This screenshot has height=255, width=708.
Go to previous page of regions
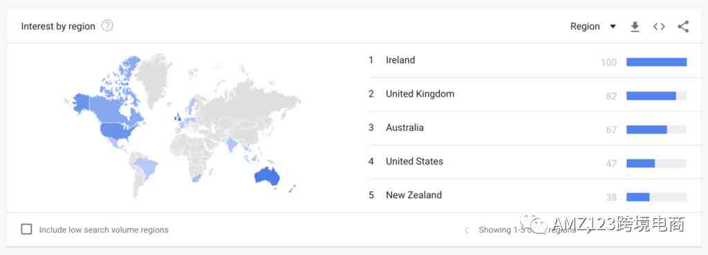[x=467, y=230]
